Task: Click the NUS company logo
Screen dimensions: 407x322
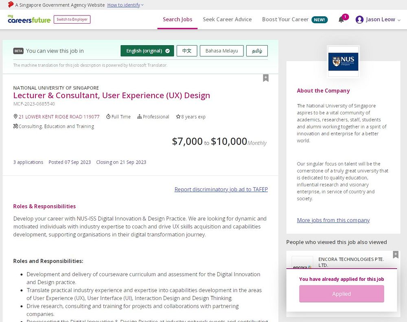Action: (343, 61)
